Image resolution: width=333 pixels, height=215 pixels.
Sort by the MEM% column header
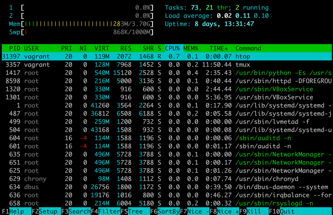(191, 48)
